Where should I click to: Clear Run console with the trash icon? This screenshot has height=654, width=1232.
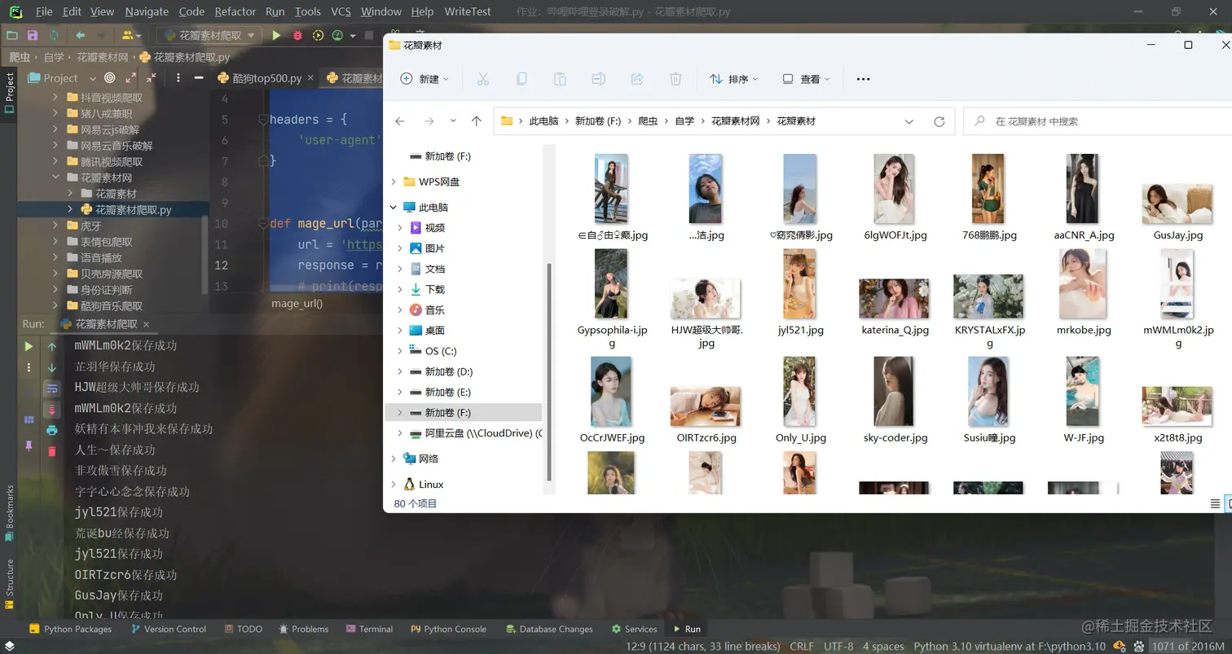coord(52,450)
